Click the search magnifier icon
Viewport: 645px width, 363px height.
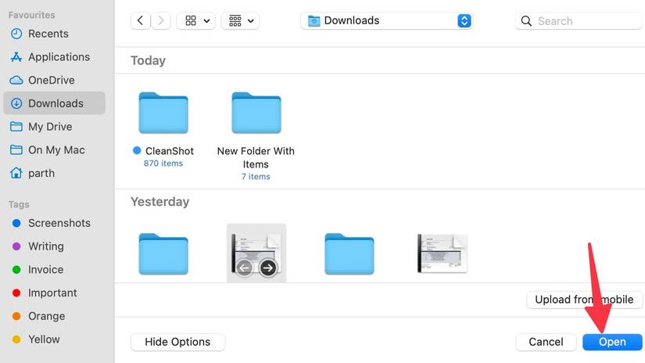click(x=526, y=21)
